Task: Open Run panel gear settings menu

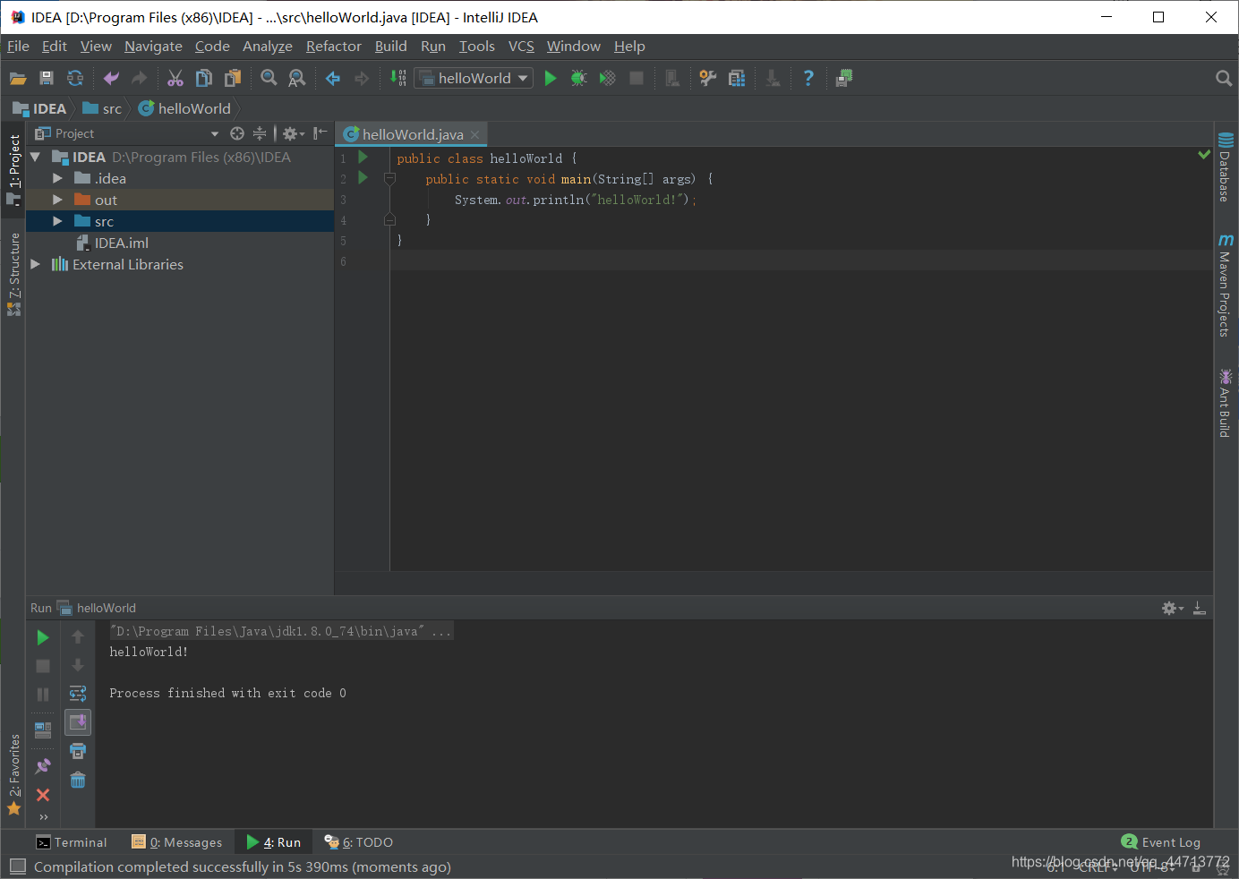Action: [x=1172, y=608]
